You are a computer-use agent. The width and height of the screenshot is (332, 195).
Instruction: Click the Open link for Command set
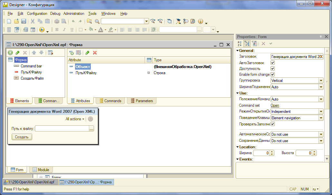[275, 105]
